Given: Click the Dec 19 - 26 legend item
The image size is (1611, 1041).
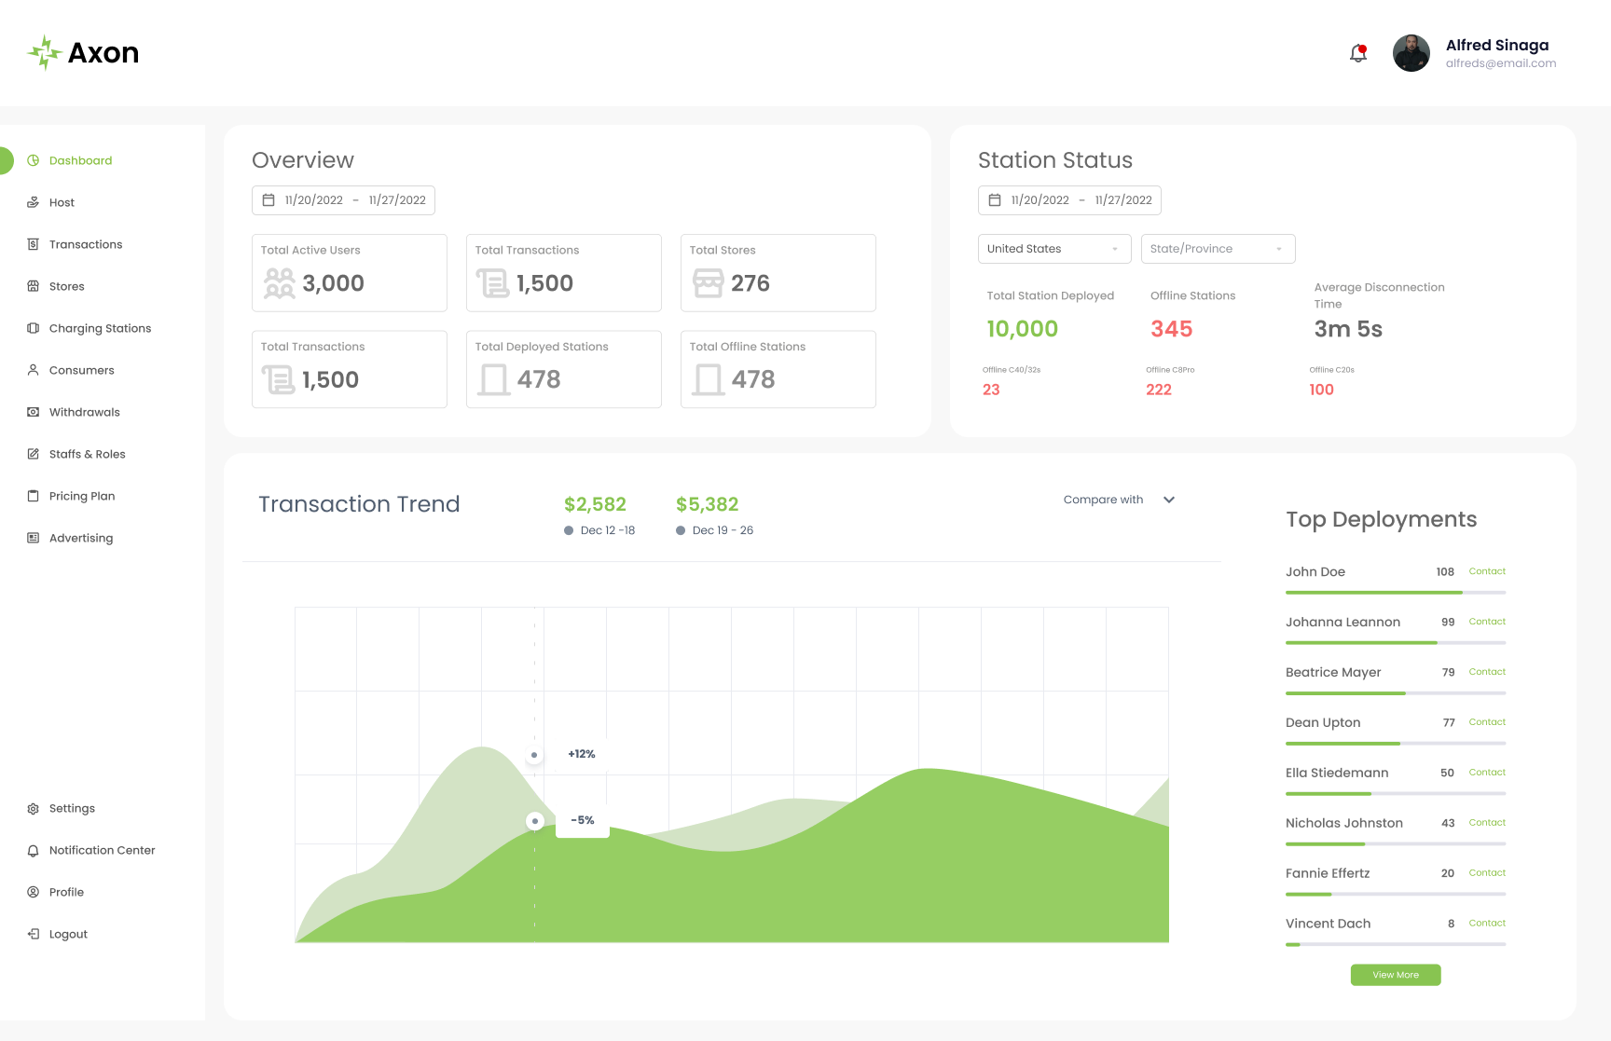Looking at the screenshot, I should [x=715, y=530].
